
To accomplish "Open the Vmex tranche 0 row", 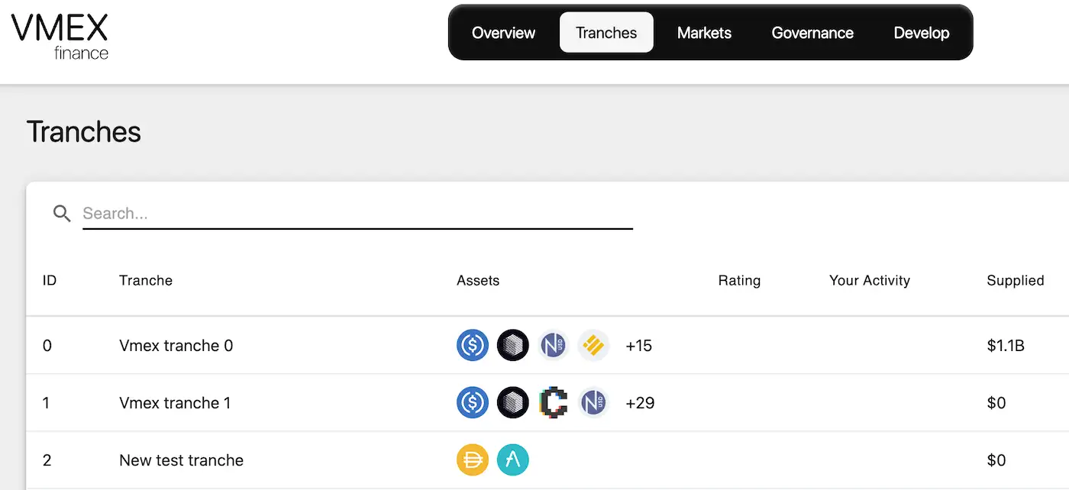I will (x=176, y=346).
